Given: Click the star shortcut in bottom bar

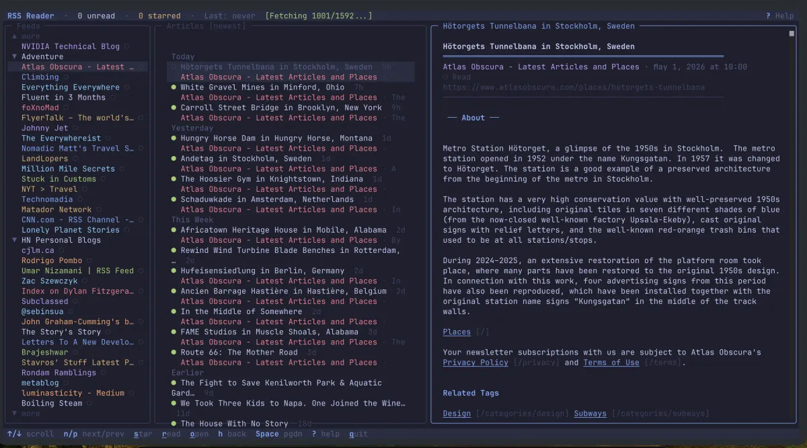Looking at the screenshot, I should pyautogui.click(x=143, y=435).
